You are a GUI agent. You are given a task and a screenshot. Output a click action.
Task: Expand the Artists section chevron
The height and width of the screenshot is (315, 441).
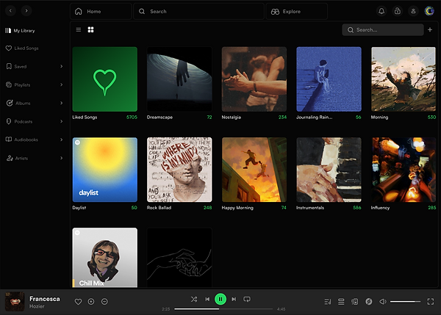61,158
